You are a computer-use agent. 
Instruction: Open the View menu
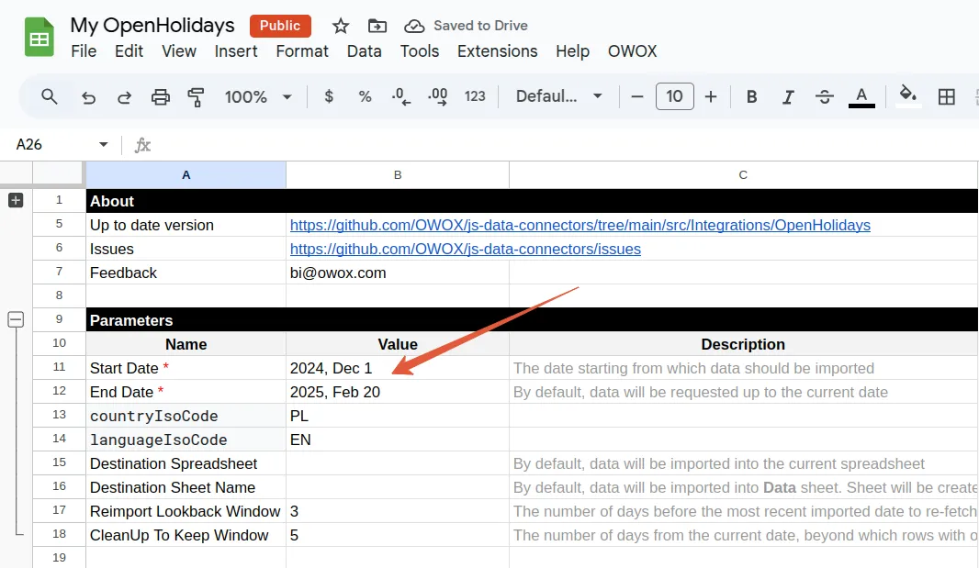click(178, 51)
